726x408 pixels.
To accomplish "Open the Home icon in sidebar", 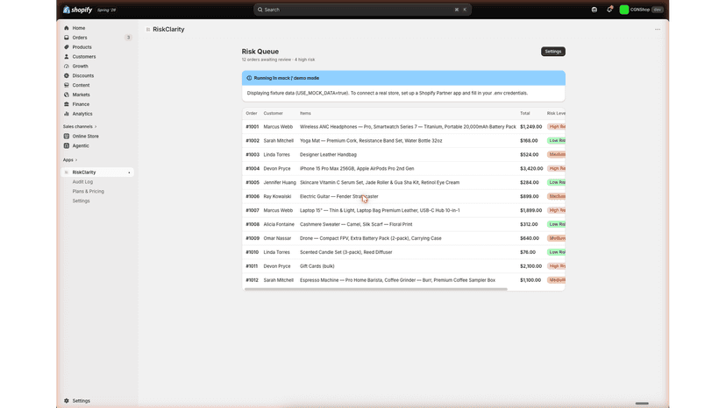I will click(67, 28).
